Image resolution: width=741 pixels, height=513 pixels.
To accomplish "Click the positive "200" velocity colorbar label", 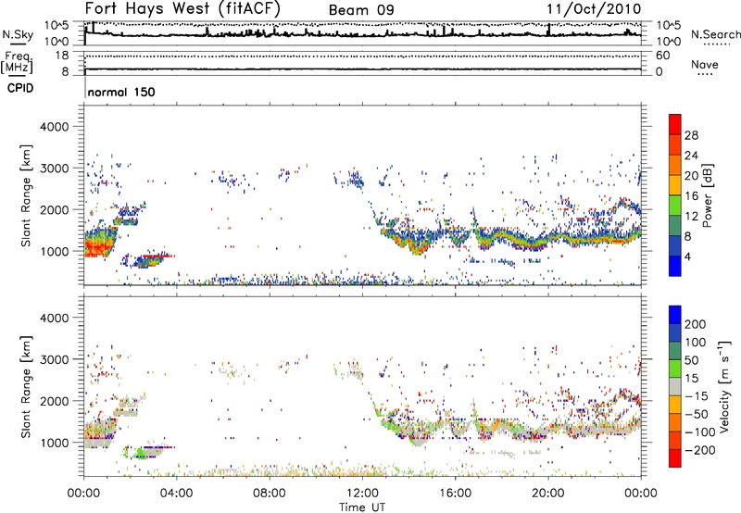I will (696, 324).
